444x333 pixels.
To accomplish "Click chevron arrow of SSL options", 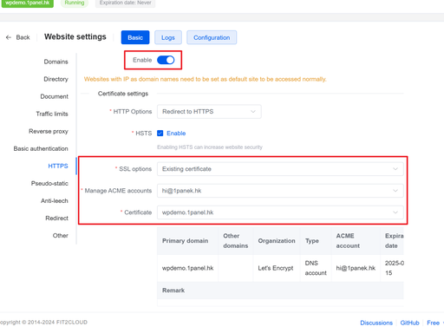I will (395, 169).
